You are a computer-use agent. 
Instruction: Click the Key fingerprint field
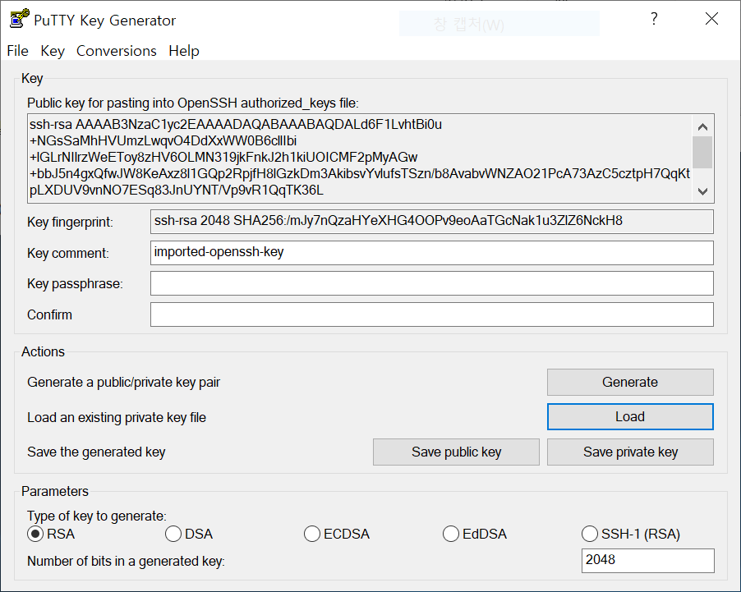point(432,221)
